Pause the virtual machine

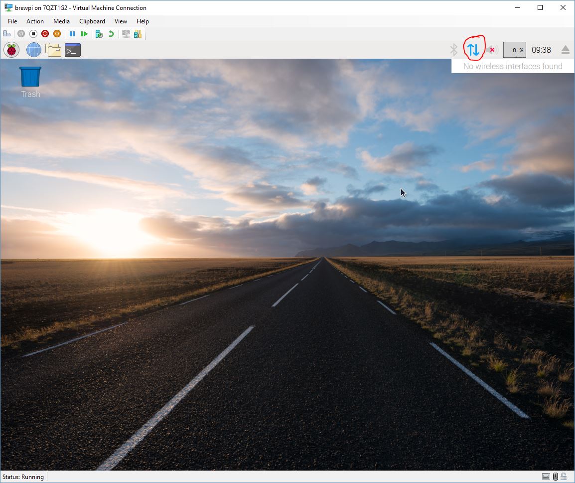(72, 34)
